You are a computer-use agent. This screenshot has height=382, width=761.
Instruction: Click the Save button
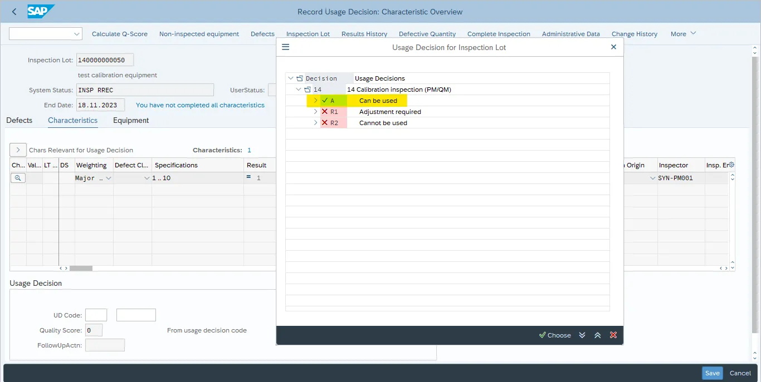pos(712,373)
